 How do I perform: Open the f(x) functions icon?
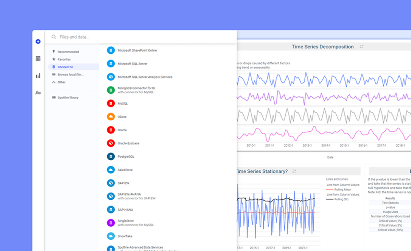(x=38, y=93)
